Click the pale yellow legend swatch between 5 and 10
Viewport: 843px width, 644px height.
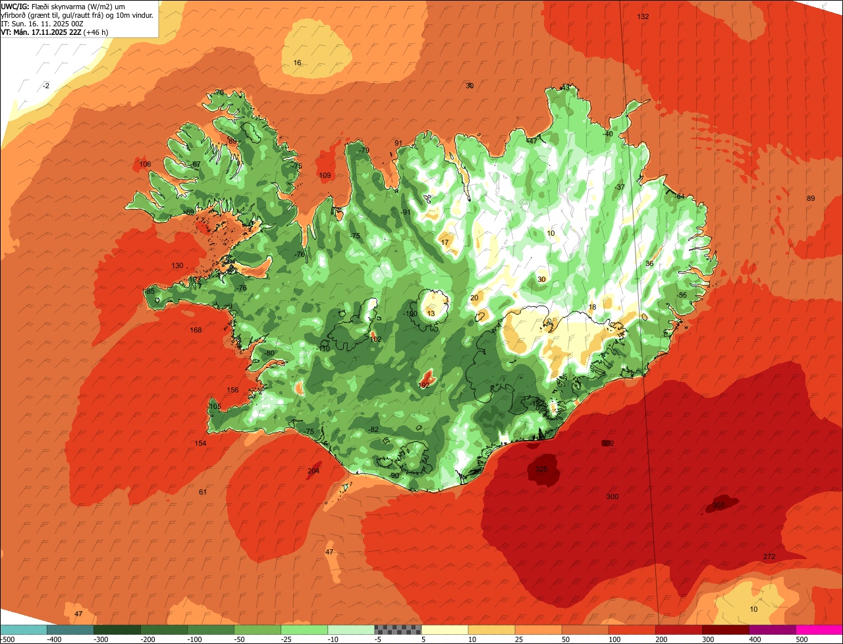click(x=445, y=630)
